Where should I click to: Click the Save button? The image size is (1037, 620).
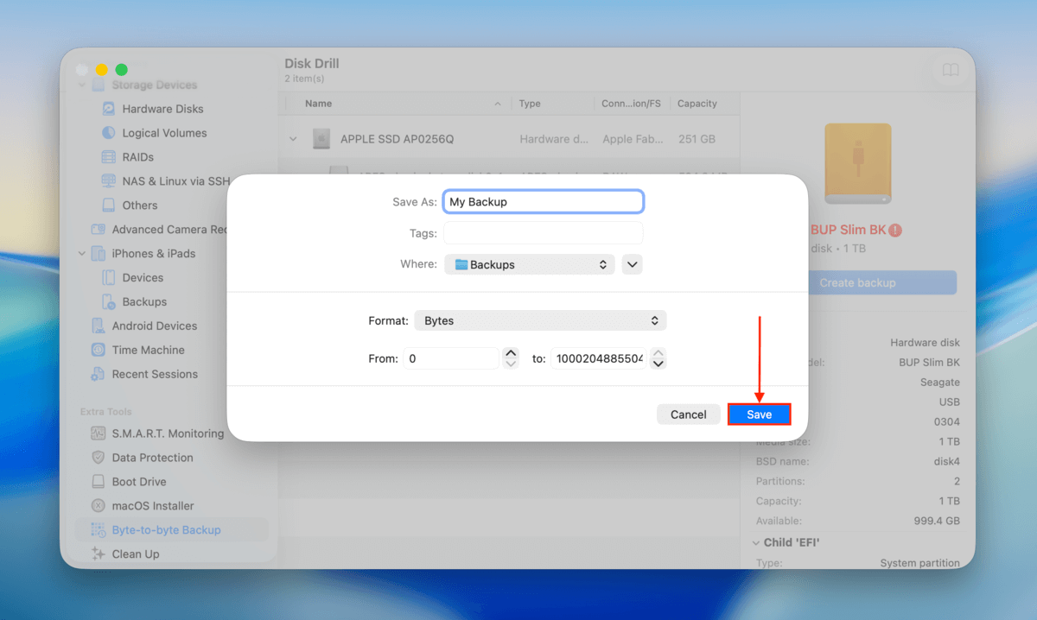point(759,414)
